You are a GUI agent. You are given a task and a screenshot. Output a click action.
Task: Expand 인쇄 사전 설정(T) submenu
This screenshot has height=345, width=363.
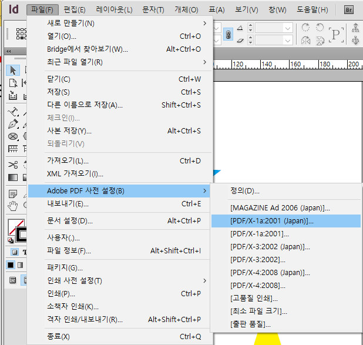(204, 281)
